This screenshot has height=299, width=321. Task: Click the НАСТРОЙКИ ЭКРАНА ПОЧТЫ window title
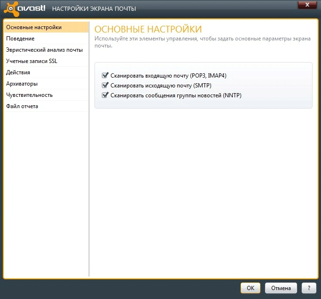click(94, 9)
